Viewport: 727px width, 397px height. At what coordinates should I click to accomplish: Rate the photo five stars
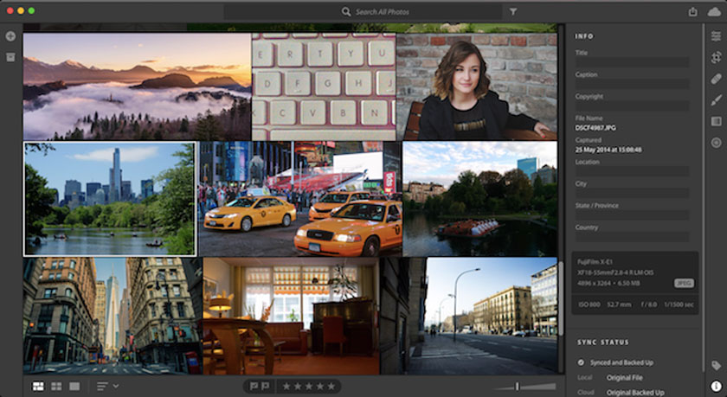330,386
